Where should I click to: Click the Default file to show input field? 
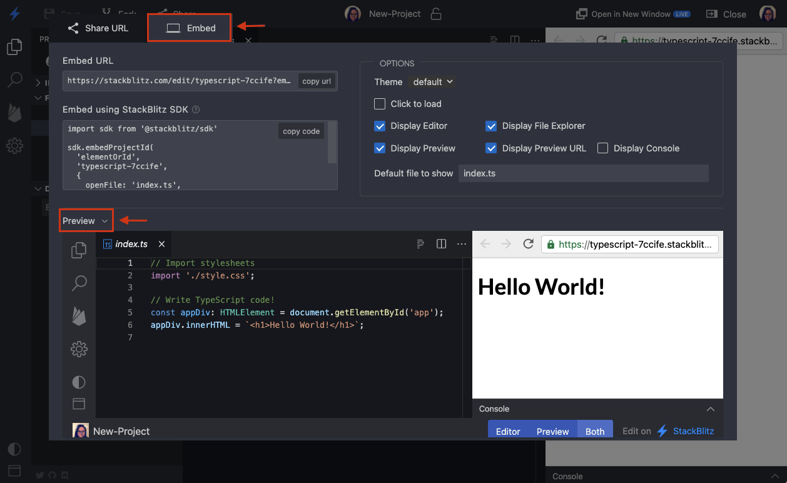[583, 173]
